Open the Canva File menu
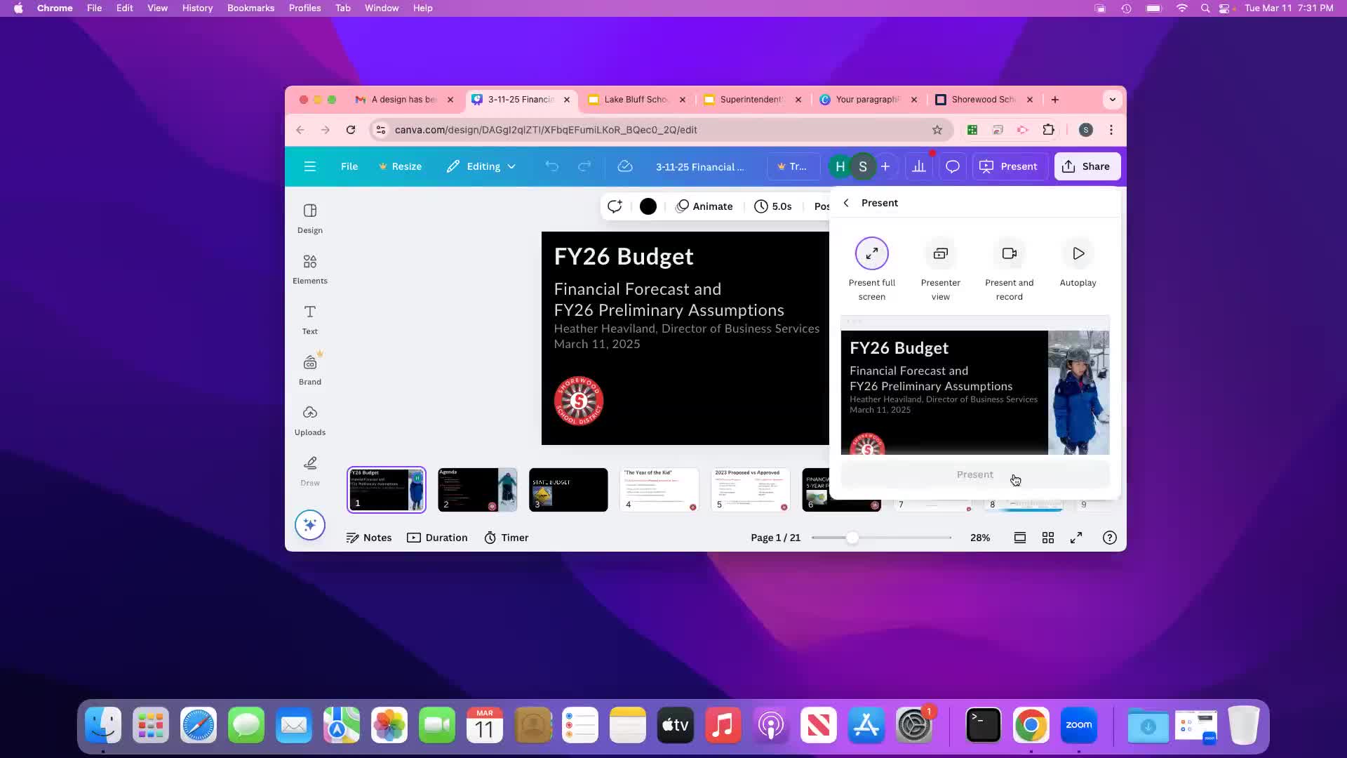This screenshot has width=1347, height=758. click(x=349, y=166)
